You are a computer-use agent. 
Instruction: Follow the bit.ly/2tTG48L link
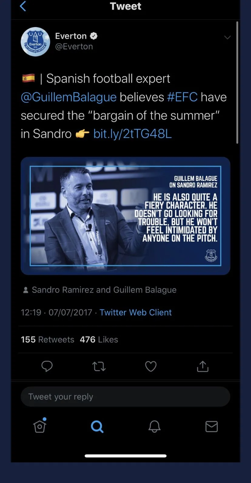coord(132,134)
